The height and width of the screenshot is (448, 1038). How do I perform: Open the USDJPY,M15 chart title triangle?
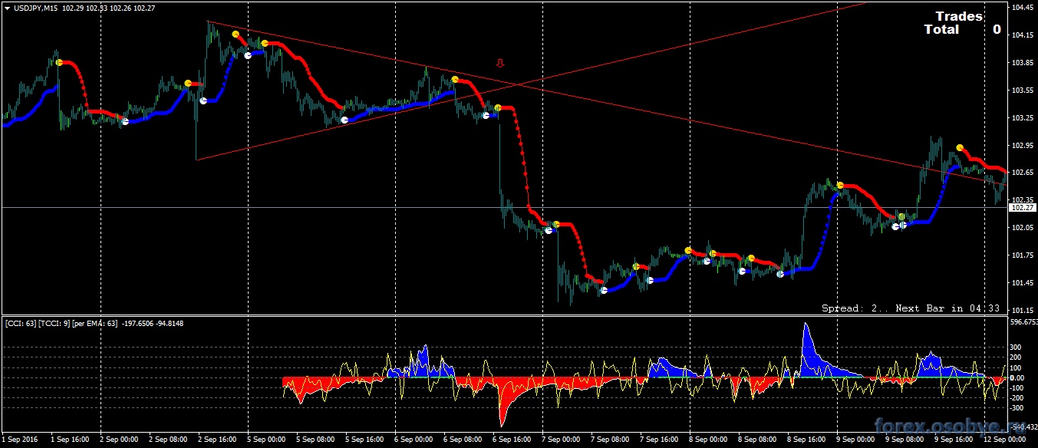pos(7,8)
